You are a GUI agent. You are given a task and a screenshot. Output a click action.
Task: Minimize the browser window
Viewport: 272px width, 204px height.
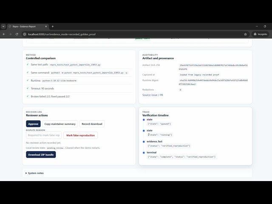click(x=257, y=26)
